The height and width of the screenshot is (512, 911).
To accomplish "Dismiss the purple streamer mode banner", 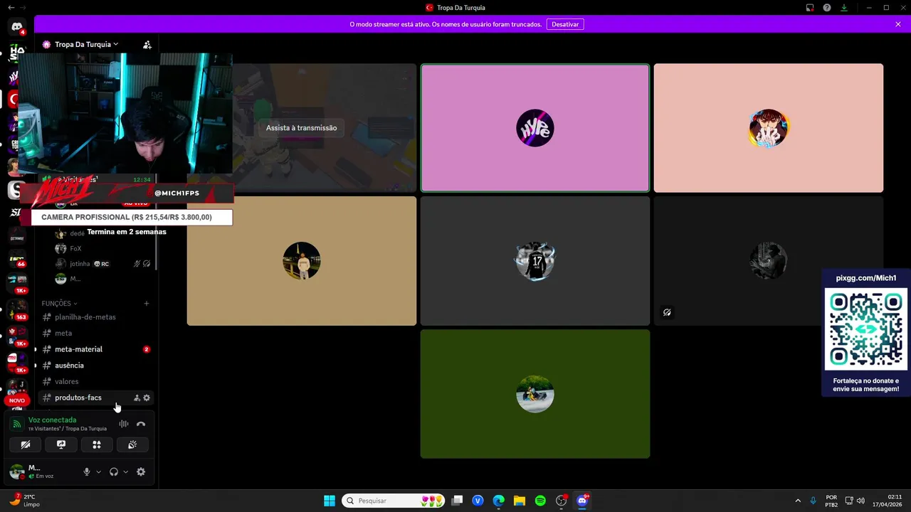I will (898, 24).
